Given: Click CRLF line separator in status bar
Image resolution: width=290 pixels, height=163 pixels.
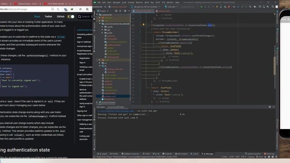Looking at the screenshot, I should click(237, 157).
